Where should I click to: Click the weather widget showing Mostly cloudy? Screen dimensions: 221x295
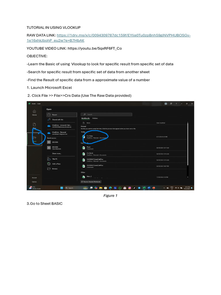click(35, 188)
